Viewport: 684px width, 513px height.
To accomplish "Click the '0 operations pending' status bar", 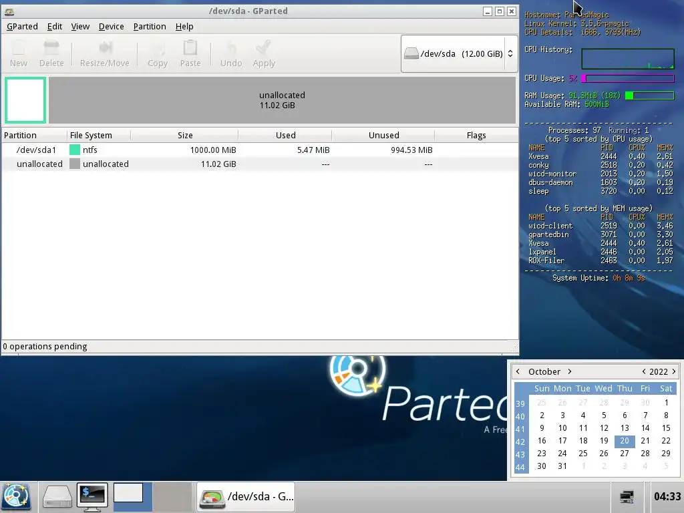I will point(260,347).
